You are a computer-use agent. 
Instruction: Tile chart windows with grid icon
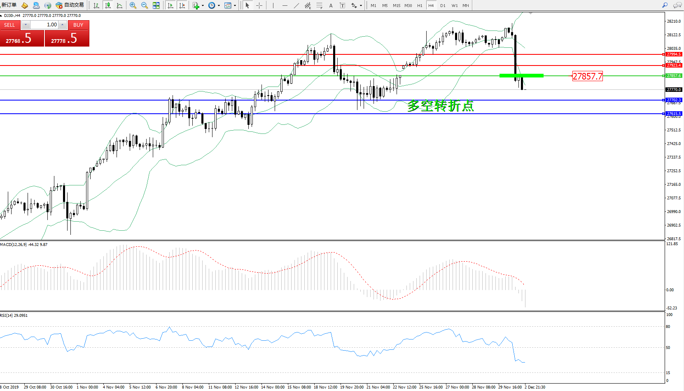click(156, 5)
